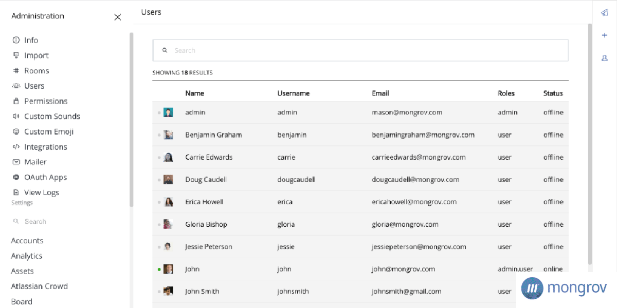This screenshot has width=617, height=308.
Task: Click the Mailer envelope icon
Action: pyautogui.click(x=16, y=162)
